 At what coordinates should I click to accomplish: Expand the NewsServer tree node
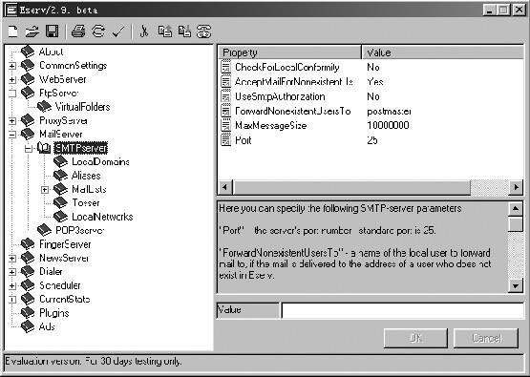[11, 259]
